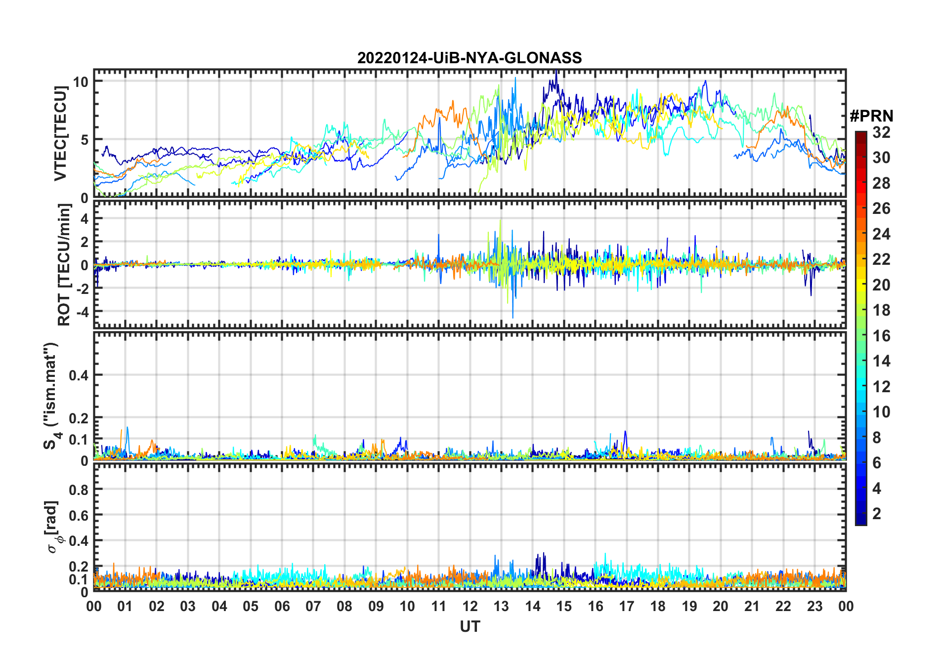Screen dimensions: 940x657
Task: Click colorbar tick label 14
Action: [881, 361]
